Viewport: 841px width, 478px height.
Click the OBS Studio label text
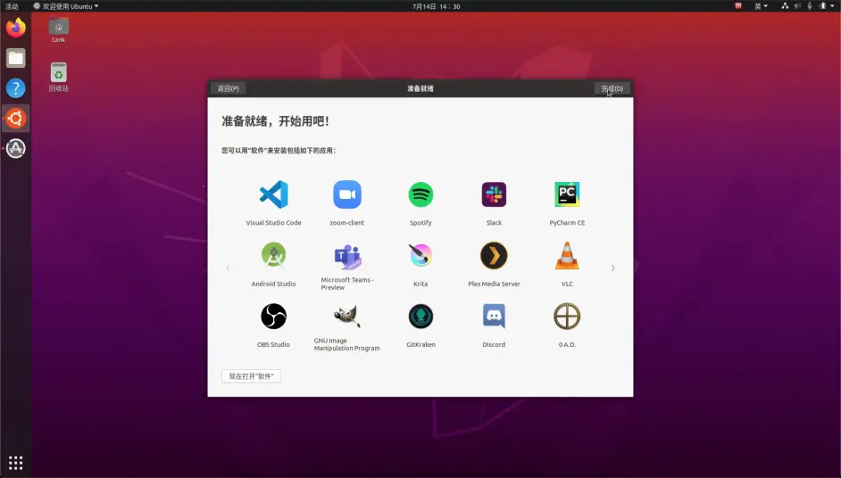click(273, 344)
